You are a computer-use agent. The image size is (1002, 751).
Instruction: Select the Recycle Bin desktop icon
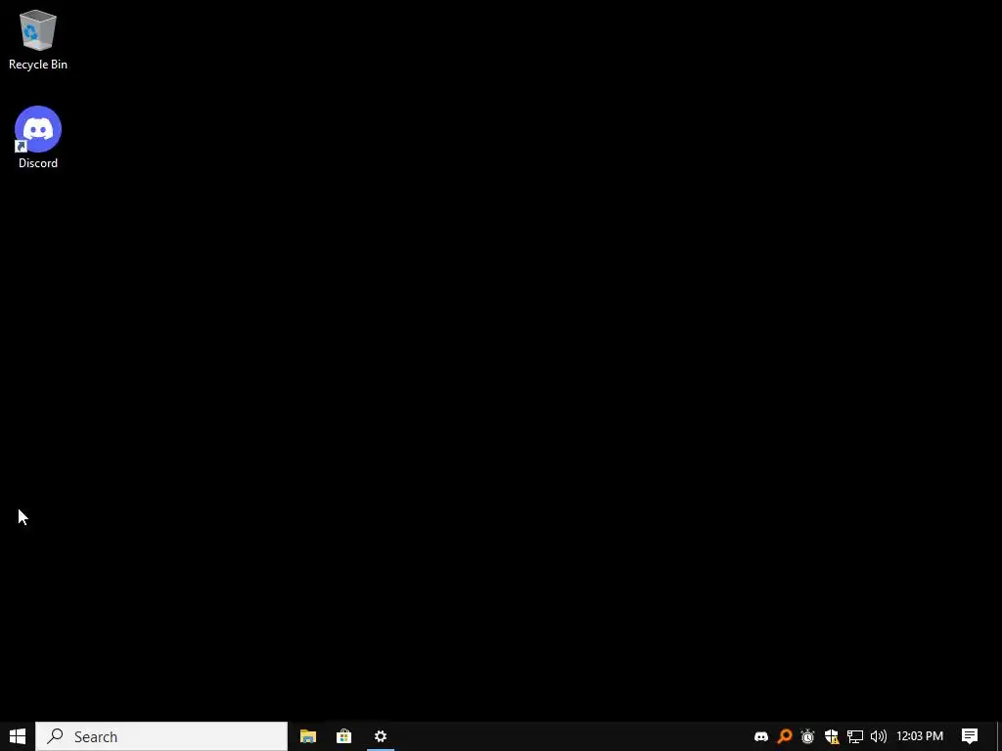tap(38, 39)
